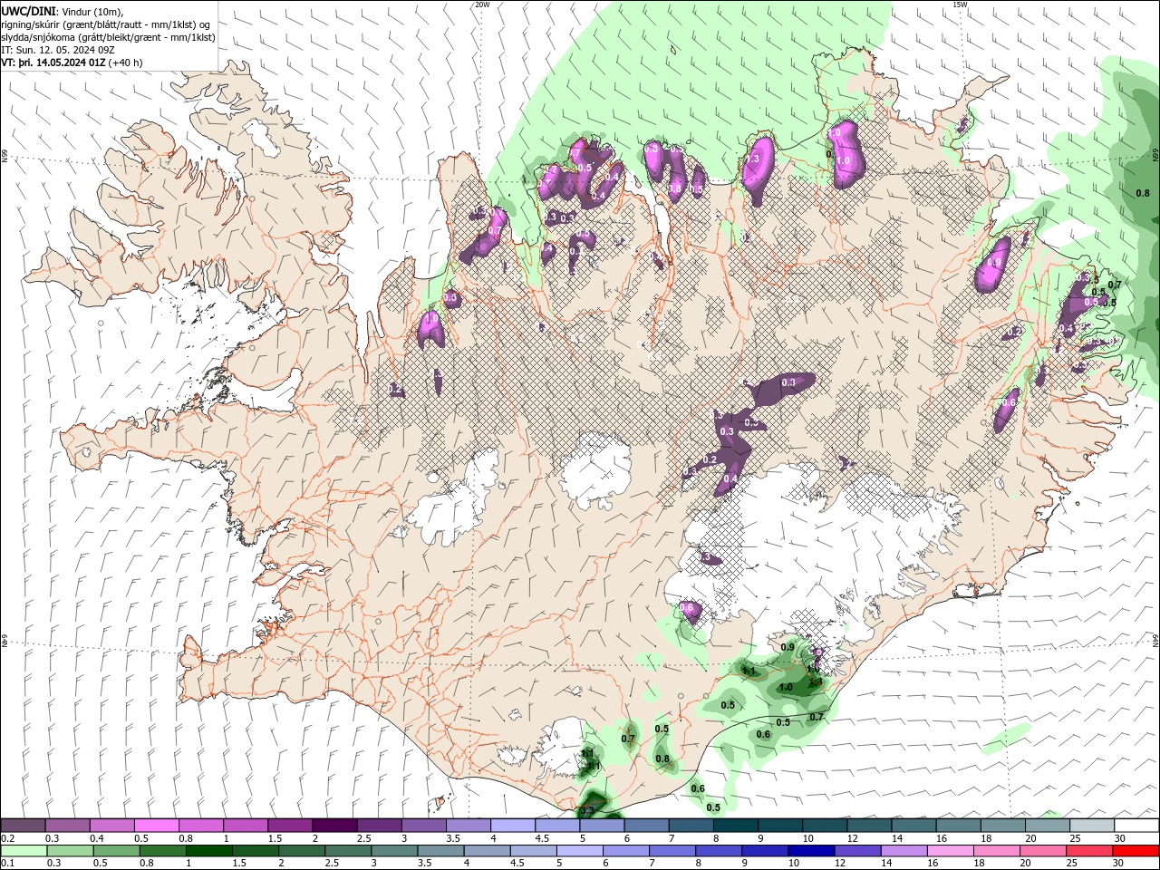
Task: Click the '15W' longitude label
Action: click(960, 5)
